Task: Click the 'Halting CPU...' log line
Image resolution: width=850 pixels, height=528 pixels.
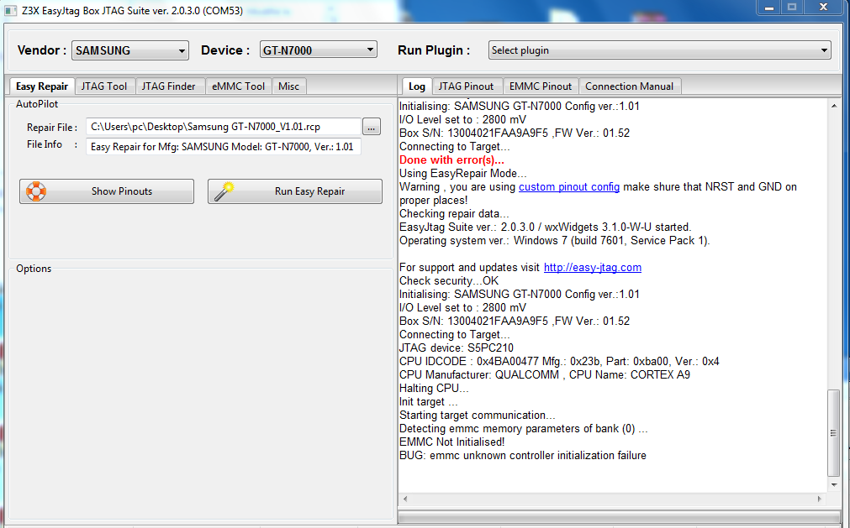Action: [434, 389]
